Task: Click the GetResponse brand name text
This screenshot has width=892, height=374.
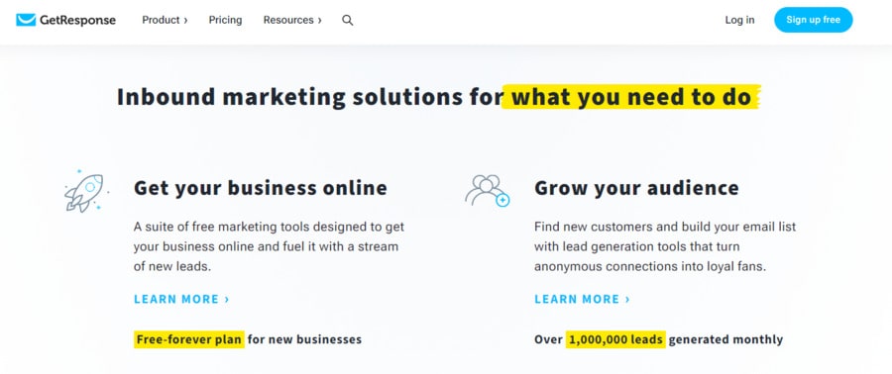Action: point(77,20)
